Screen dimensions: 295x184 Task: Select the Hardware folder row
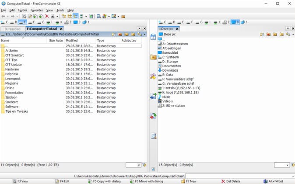[x=70, y=69]
